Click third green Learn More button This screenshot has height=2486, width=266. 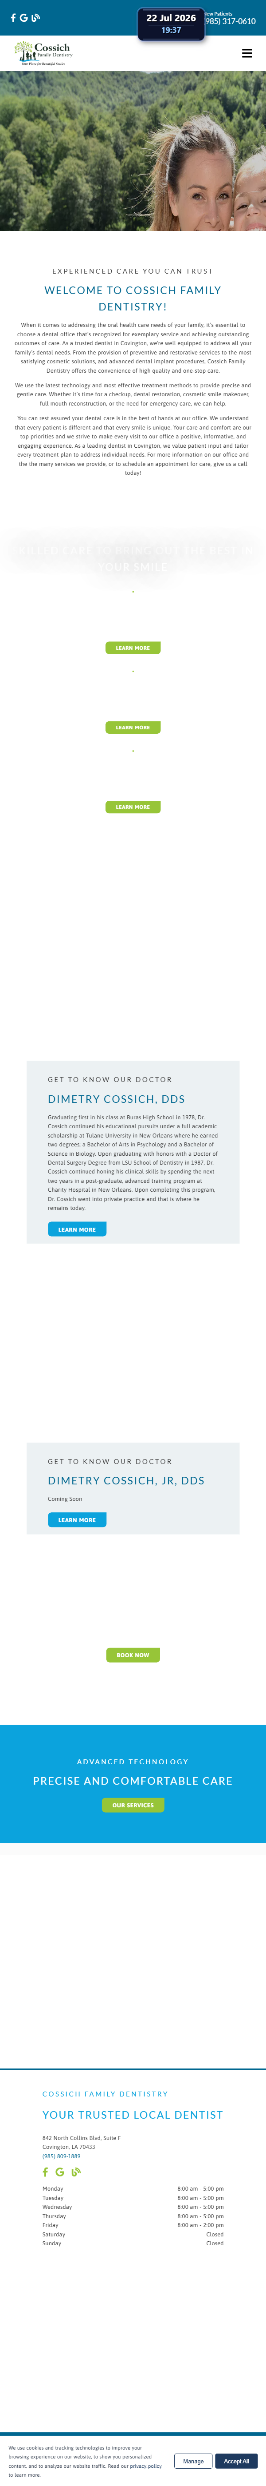133,807
